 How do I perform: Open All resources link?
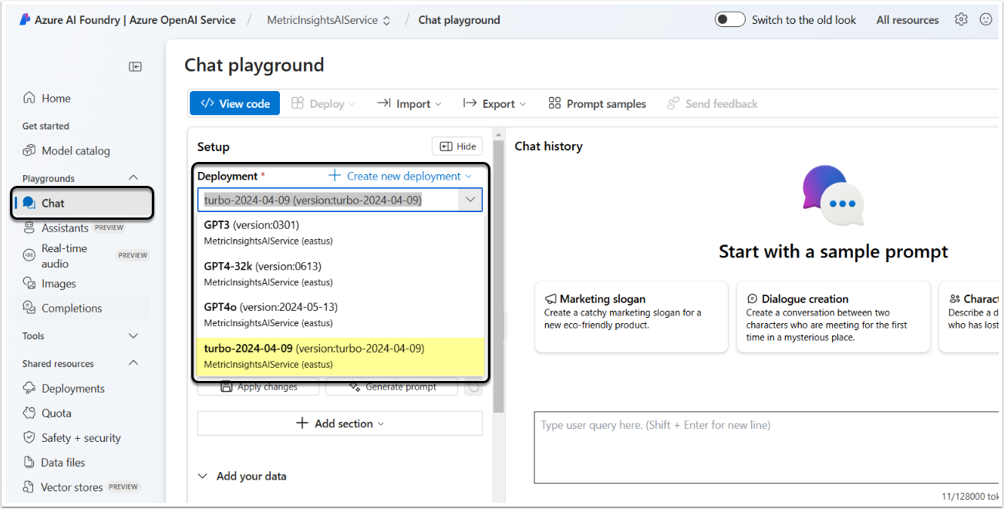coord(908,20)
